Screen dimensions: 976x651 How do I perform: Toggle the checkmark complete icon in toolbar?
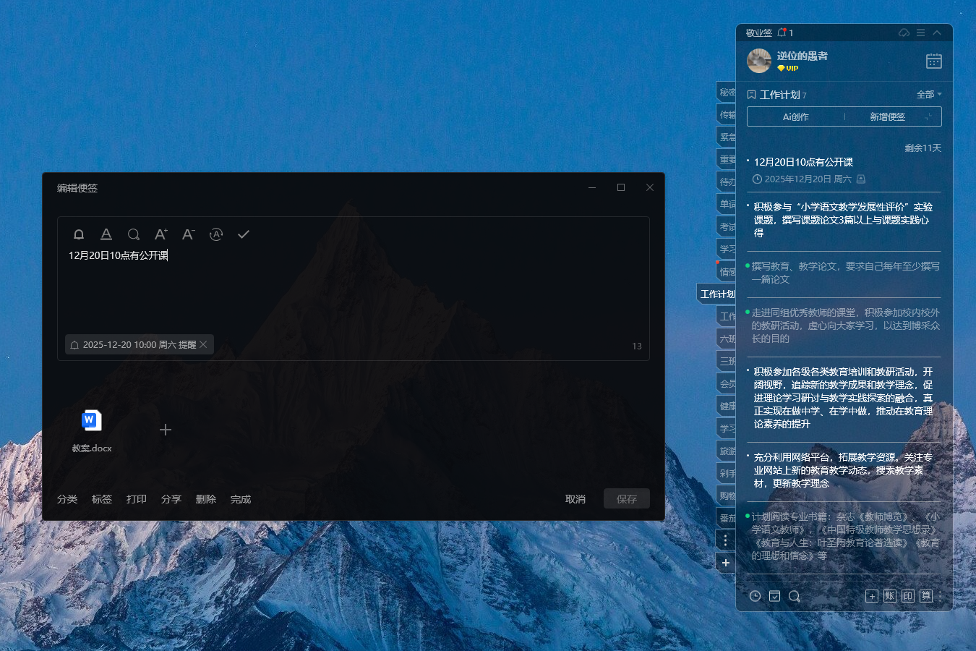(244, 234)
